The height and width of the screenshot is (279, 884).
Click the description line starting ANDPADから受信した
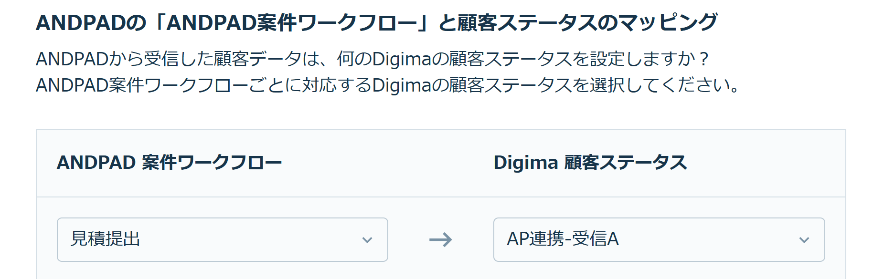(x=373, y=59)
